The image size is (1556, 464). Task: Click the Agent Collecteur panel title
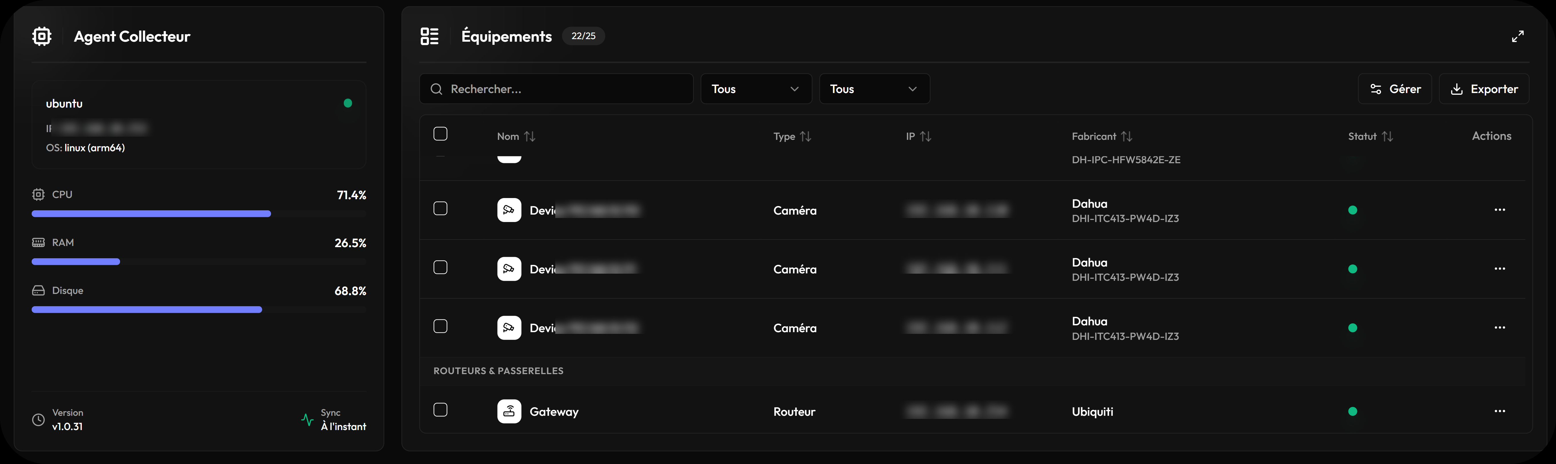(x=132, y=37)
